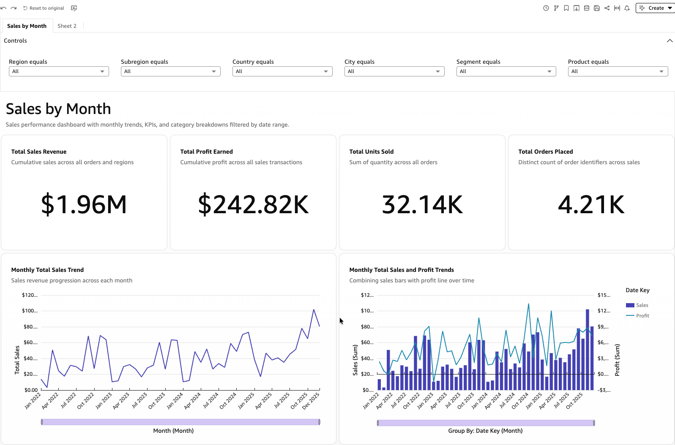Click Reset to original
Viewport: 675px width, 445px height.
pyautogui.click(x=44, y=8)
